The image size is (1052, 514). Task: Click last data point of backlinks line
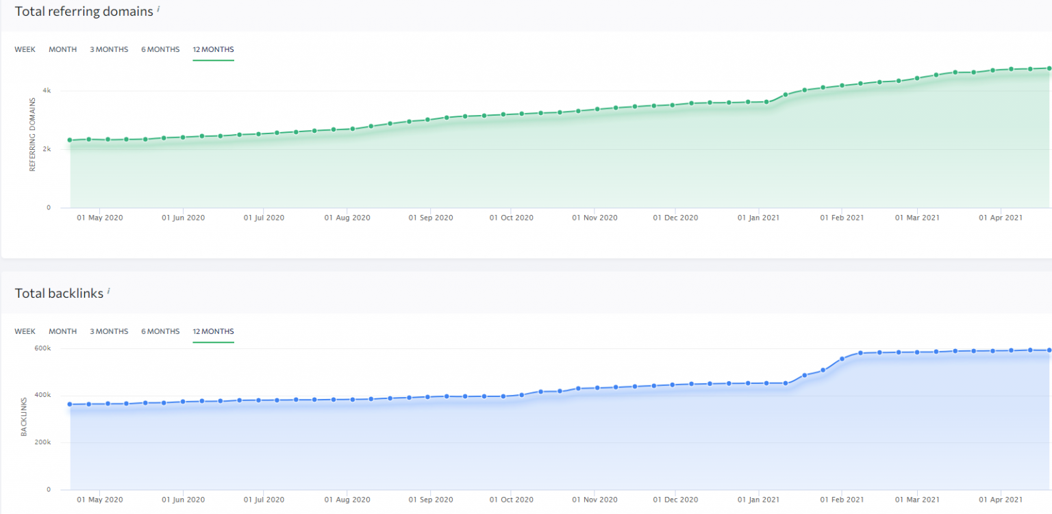1049,350
